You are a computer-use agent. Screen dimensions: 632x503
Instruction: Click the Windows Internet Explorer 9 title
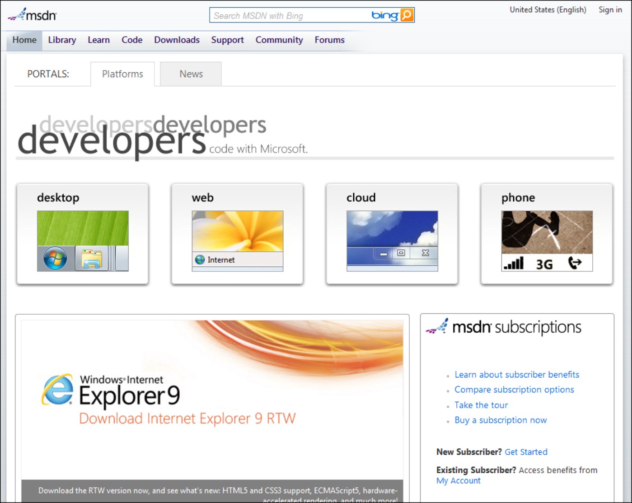[130, 391]
